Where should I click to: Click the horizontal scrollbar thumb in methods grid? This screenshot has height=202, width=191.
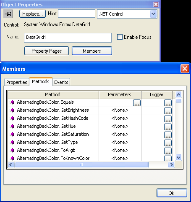[81, 164]
